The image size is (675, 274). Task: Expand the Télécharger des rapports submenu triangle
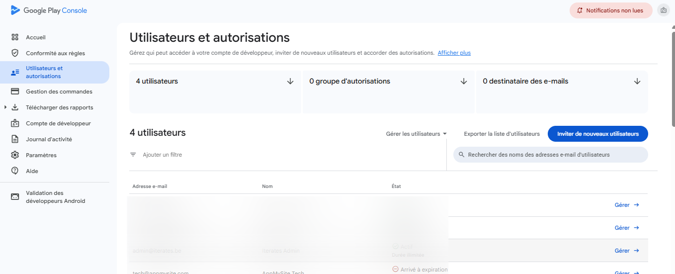click(5, 107)
